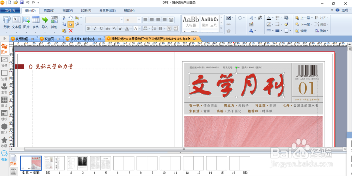This screenshot has width=352, height=176.
Task: Align text right
Action: 158,20
